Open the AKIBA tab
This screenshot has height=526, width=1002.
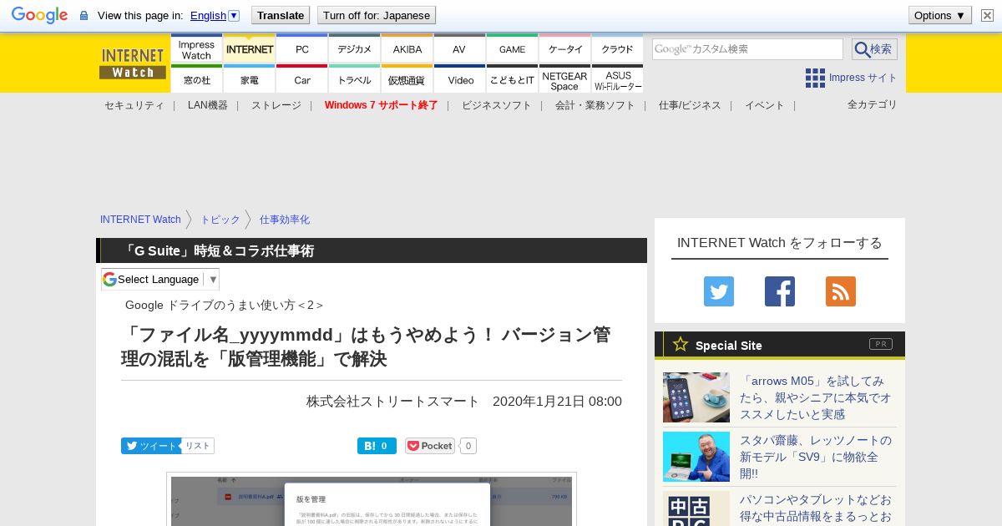[x=407, y=49]
